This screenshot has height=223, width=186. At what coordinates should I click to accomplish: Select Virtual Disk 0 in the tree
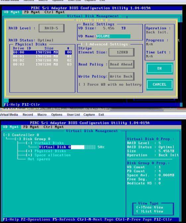click(55, 147)
